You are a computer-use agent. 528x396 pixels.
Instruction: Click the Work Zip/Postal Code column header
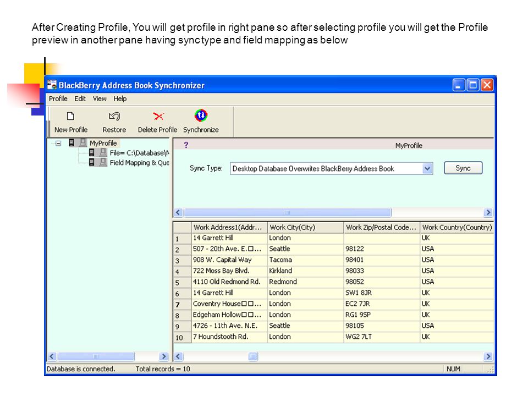pyautogui.click(x=382, y=227)
